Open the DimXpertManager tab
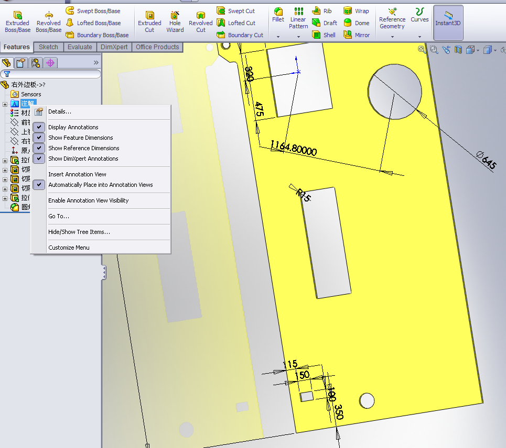This screenshot has height=448, width=506. tap(50, 62)
